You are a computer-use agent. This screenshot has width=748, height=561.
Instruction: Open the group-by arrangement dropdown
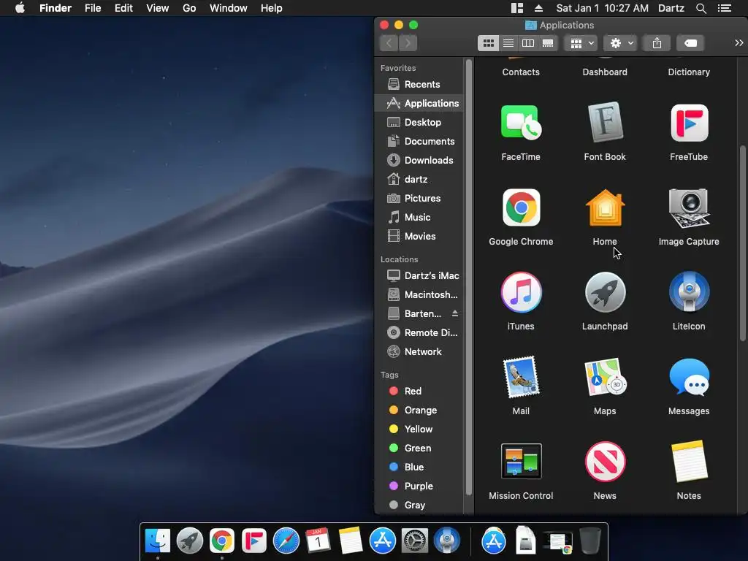pyautogui.click(x=581, y=43)
